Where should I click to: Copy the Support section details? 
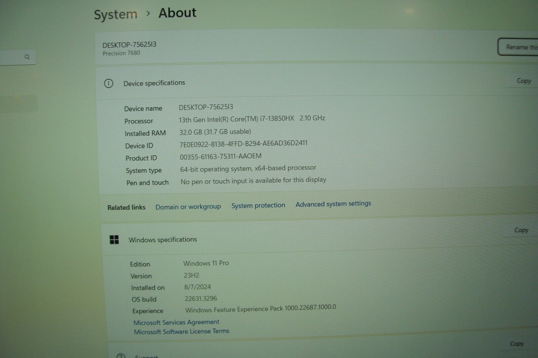517,344
